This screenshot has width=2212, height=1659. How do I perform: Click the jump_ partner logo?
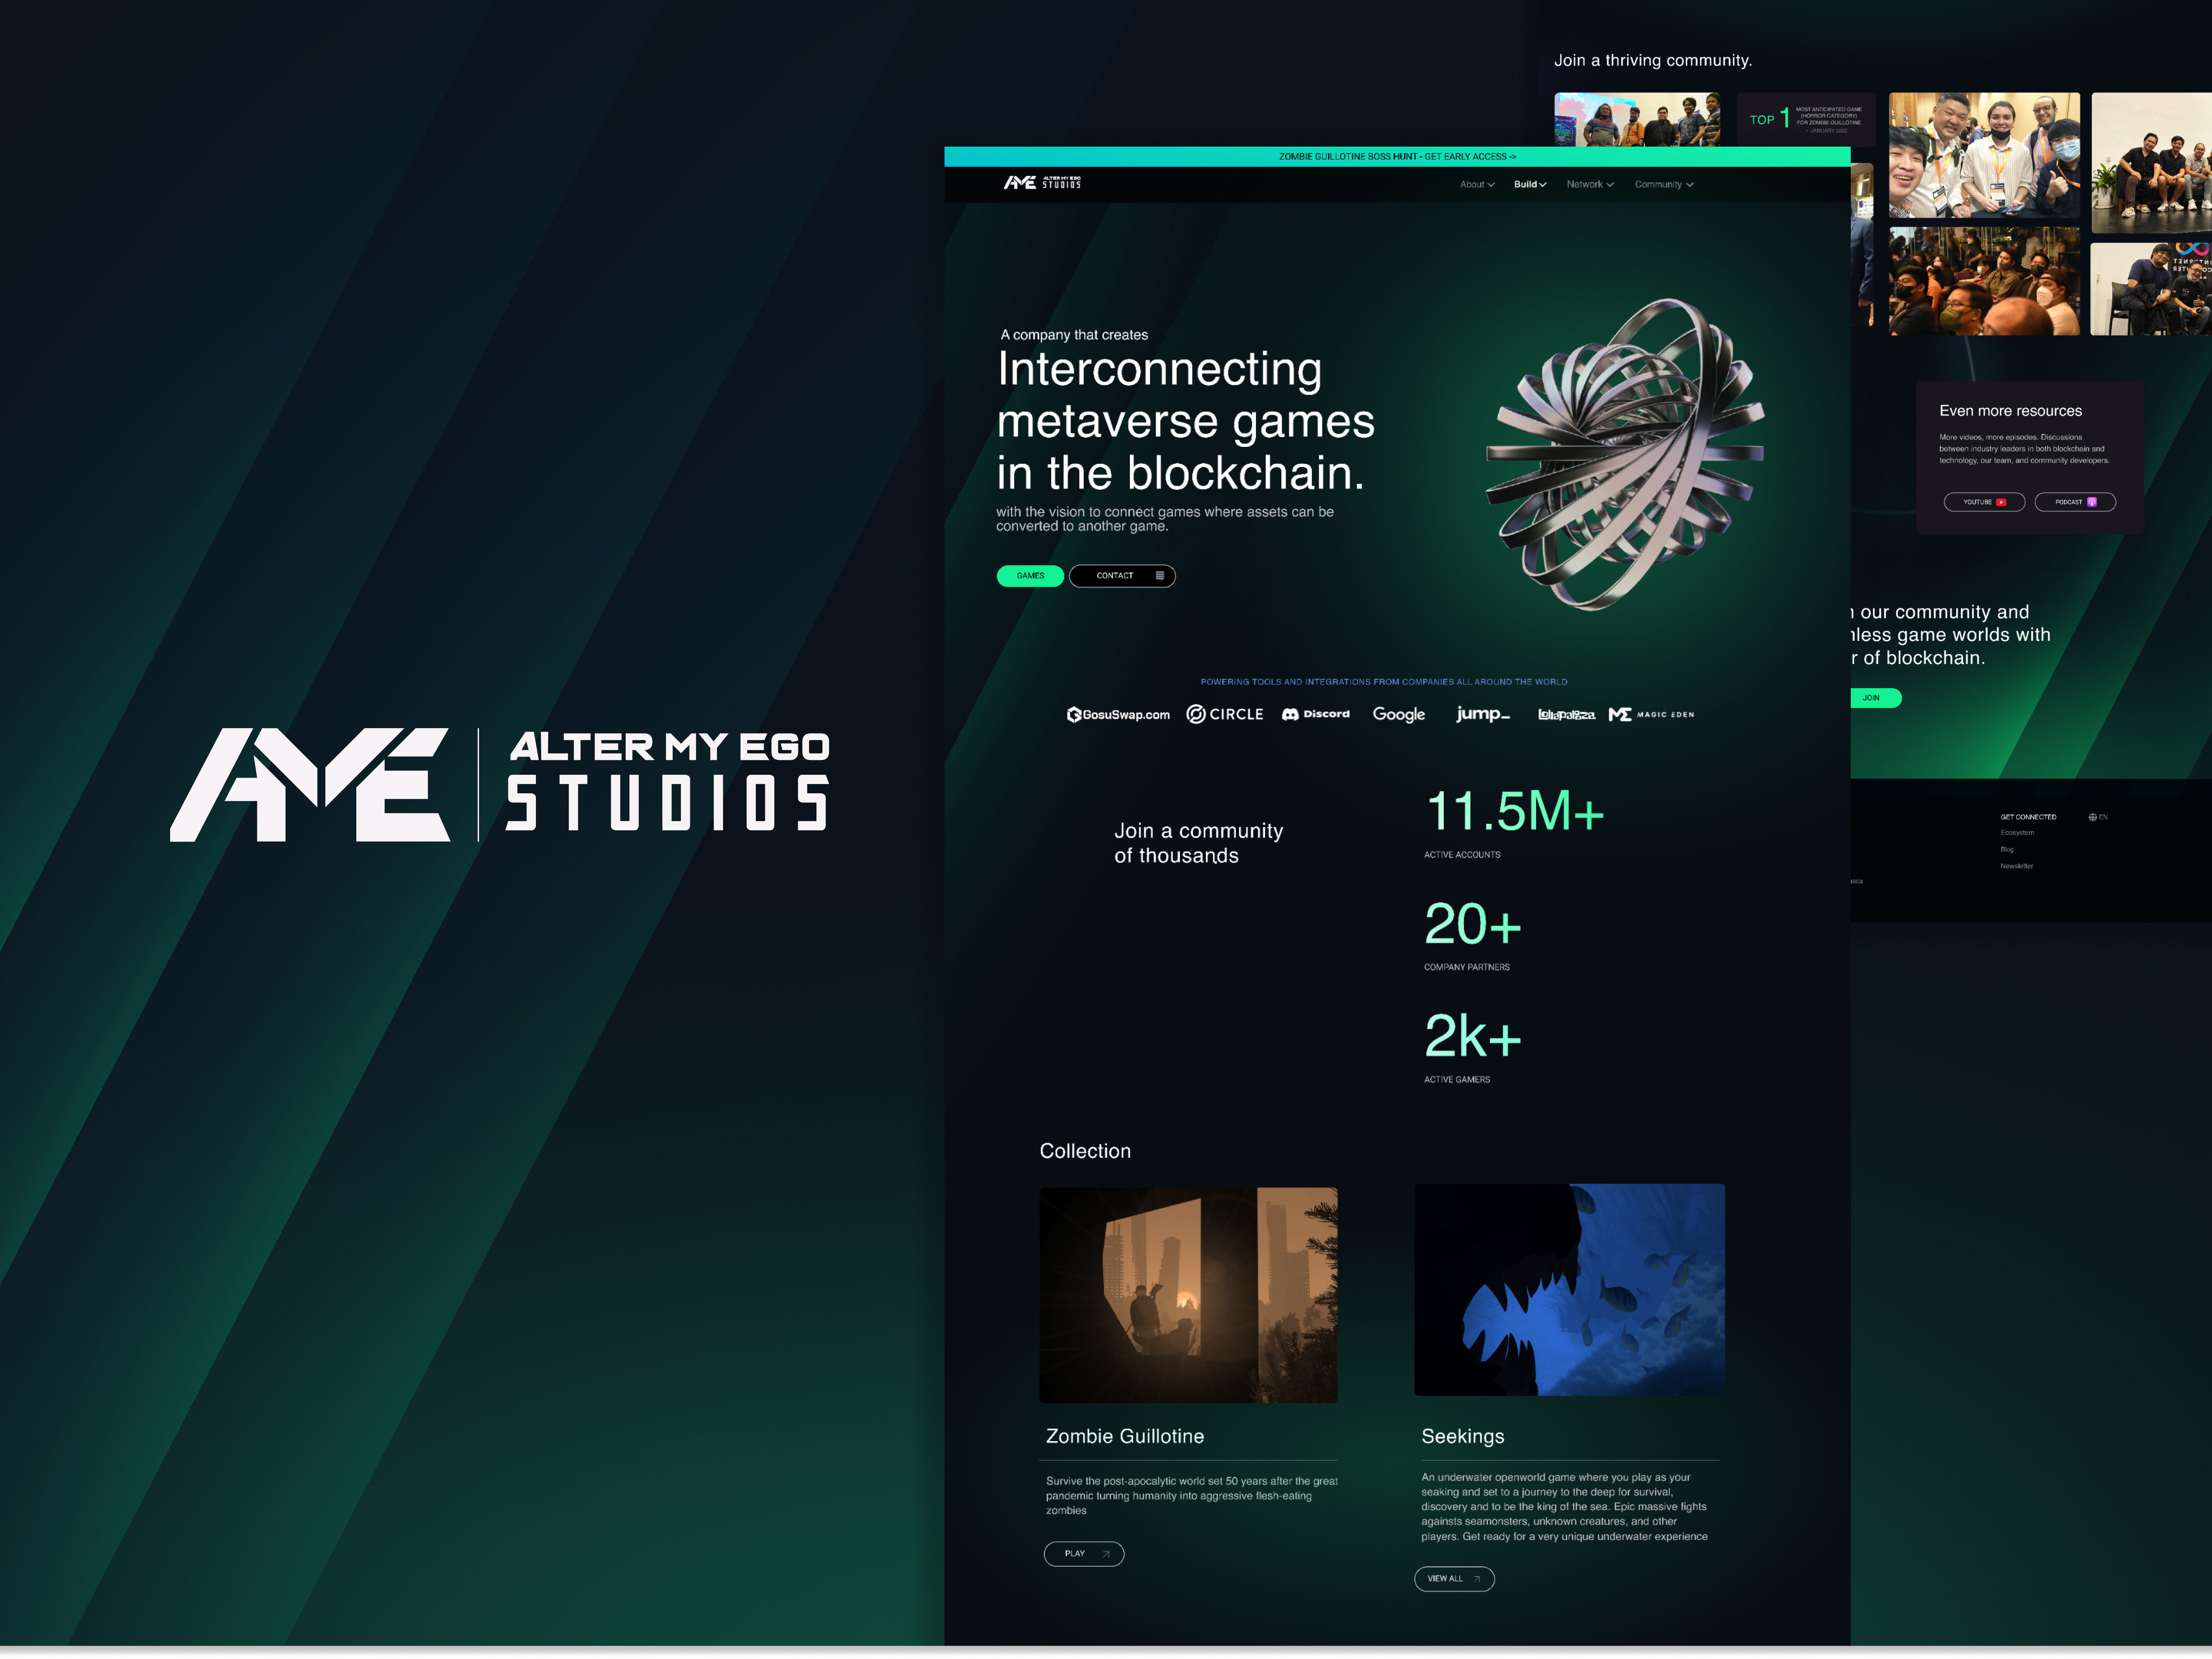1483,714
